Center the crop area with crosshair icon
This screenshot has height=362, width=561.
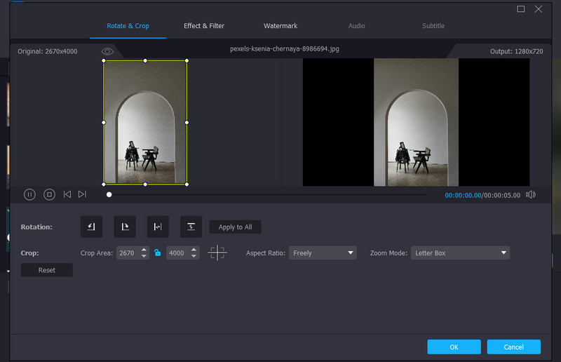point(217,253)
